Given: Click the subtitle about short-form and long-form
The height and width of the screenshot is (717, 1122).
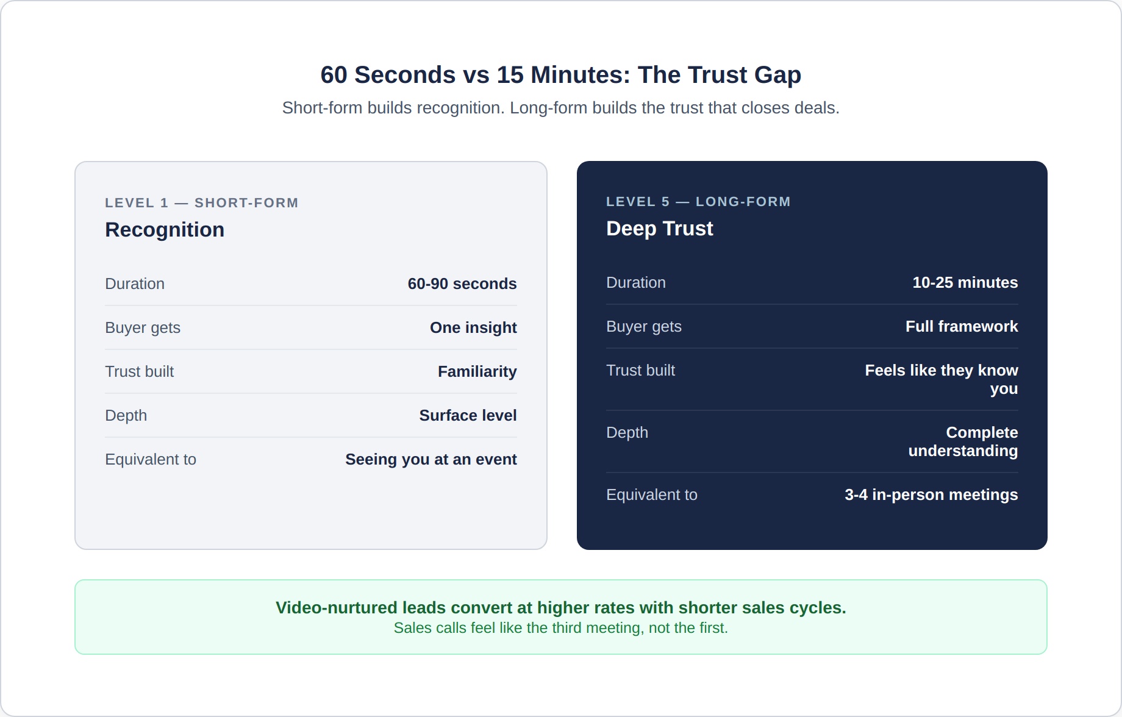Looking at the screenshot, I should [x=560, y=108].
